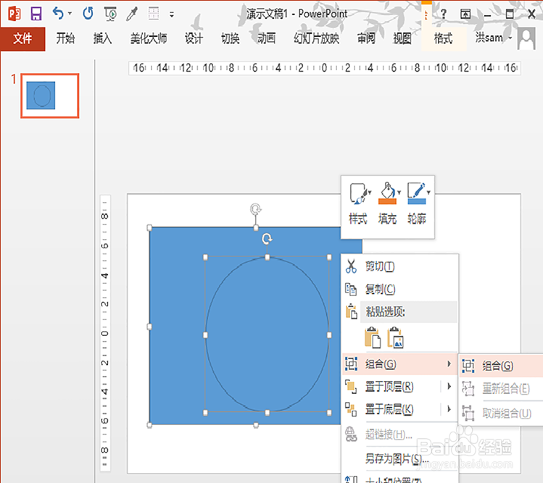Screen dimensions: 543x483
Task: Save the presentation with the floppy icon
Action: [x=36, y=14]
